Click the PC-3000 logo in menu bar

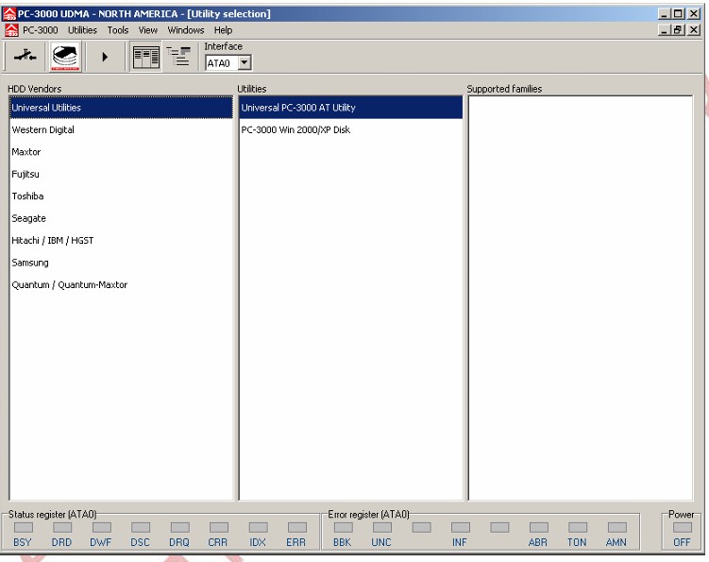click(10, 30)
